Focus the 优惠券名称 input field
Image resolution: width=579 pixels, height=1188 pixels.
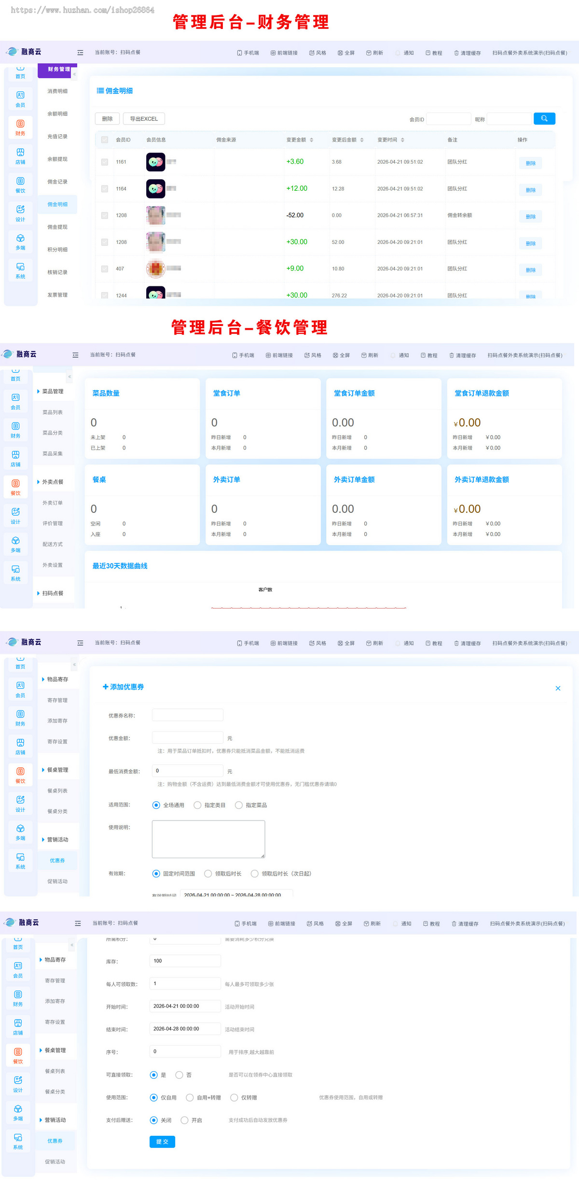coord(188,715)
